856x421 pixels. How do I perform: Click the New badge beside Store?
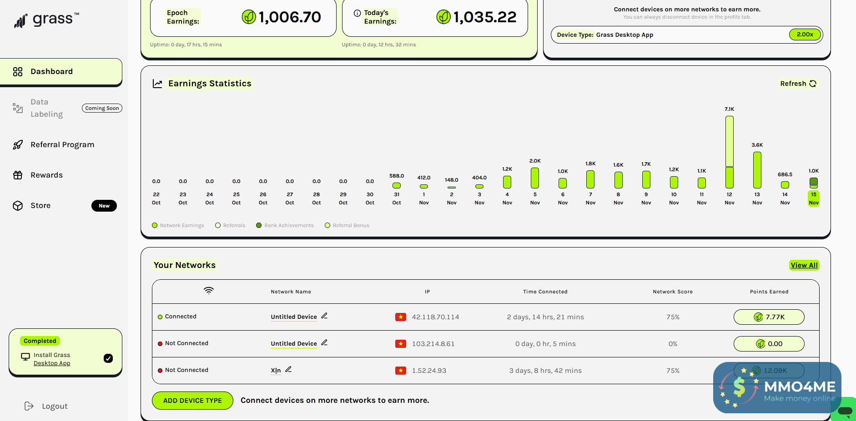pyautogui.click(x=104, y=206)
